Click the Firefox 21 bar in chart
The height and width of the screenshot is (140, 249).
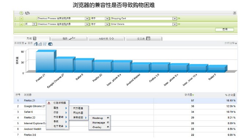pyautogui.click(x=45, y=61)
